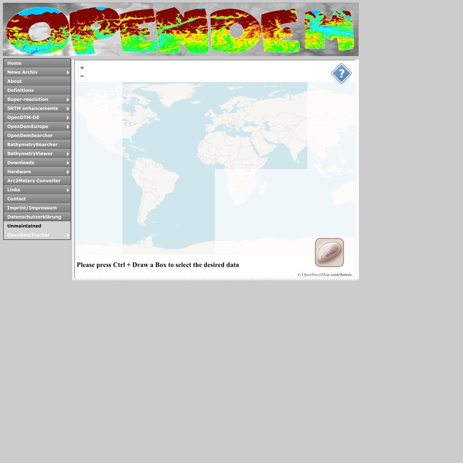Open News Archiv menu item
This screenshot has width=463, height=463.
(x=37, y=72)
